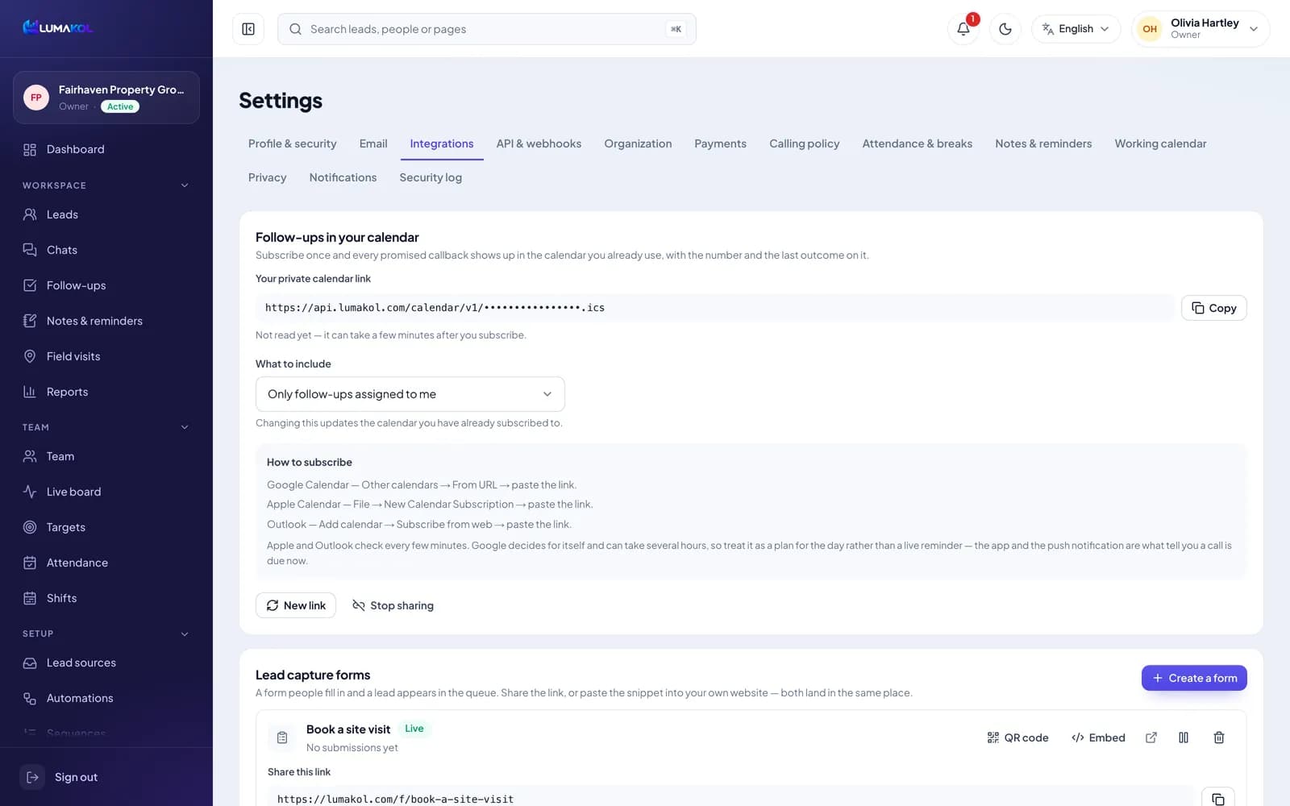Image resolution: width=1290 pixels, height=806 pixels.
Task: Open the English language dropdown
Action: point(1076,29)
